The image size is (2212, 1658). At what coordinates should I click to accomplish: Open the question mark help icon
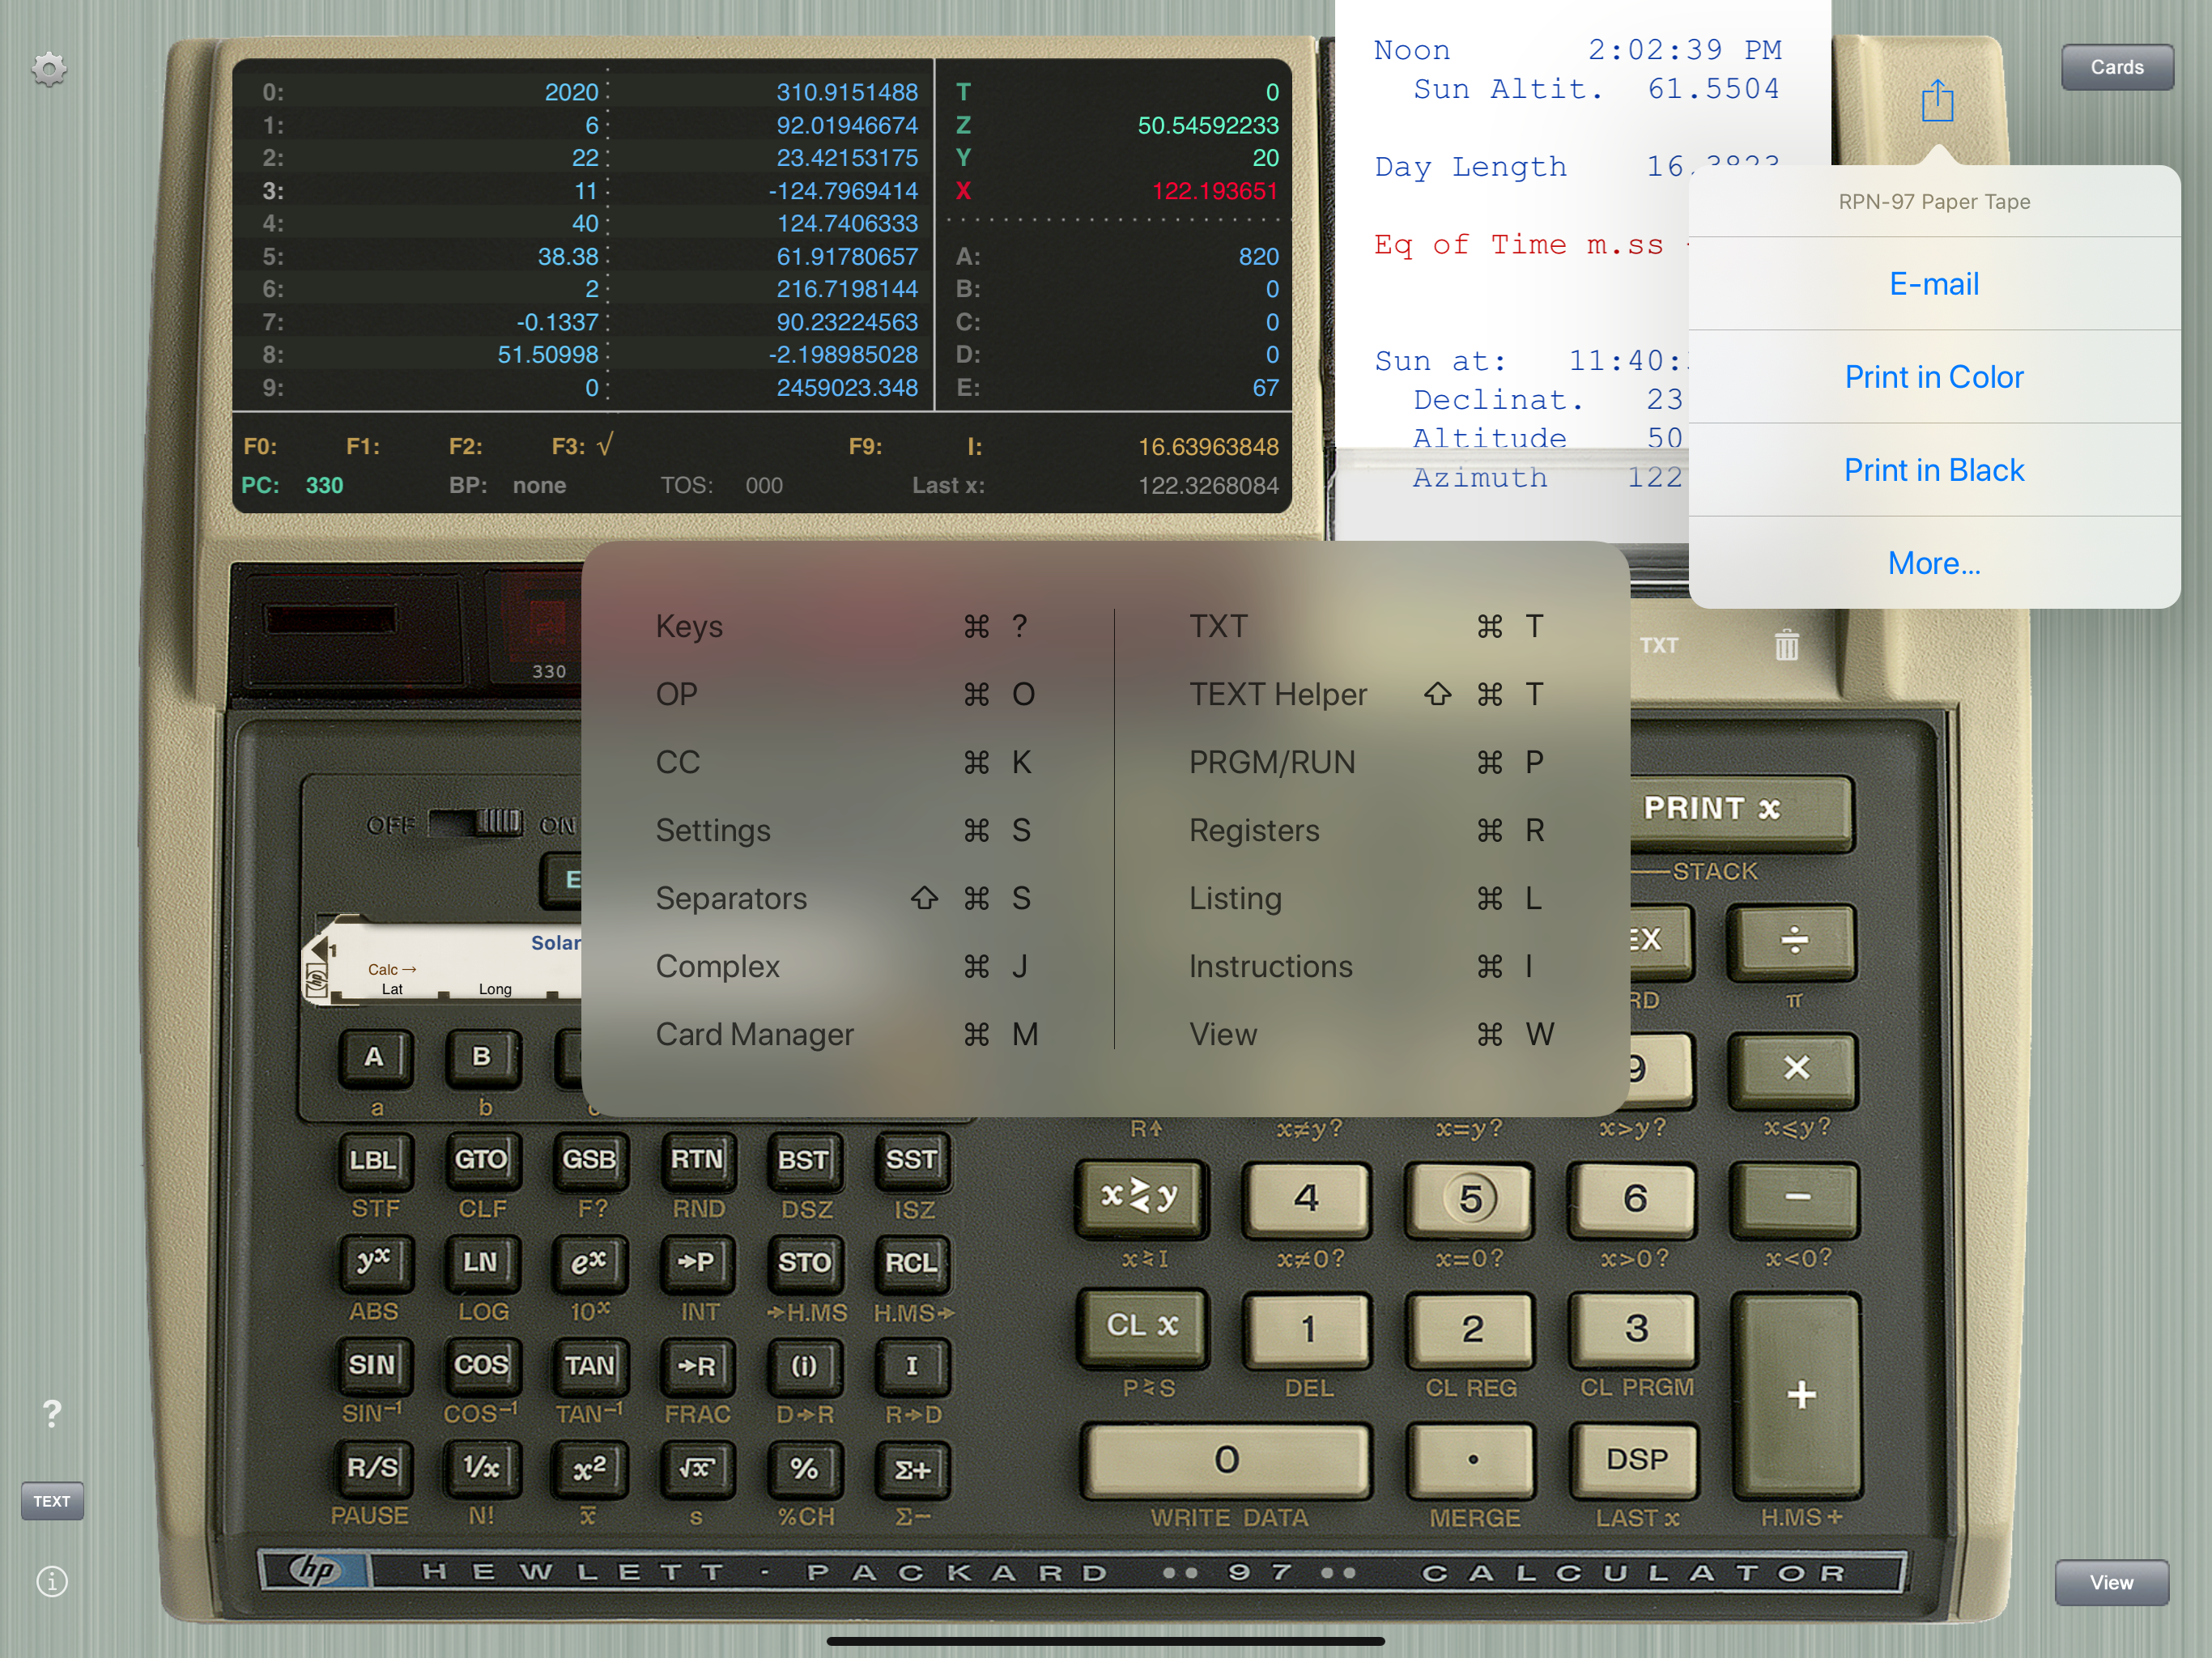52,1413
